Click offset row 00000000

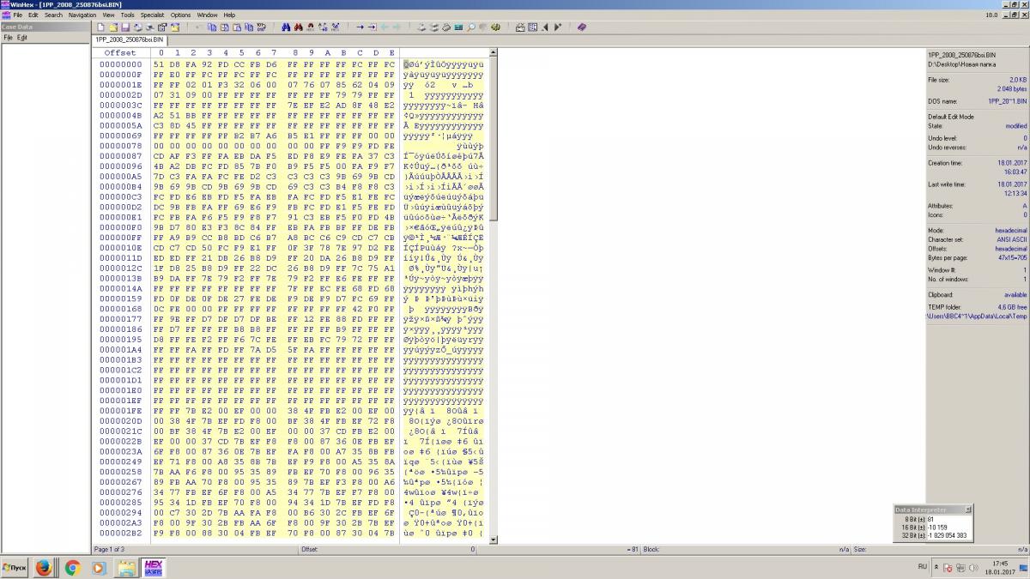pyautogui.click(x=121, y=65)
